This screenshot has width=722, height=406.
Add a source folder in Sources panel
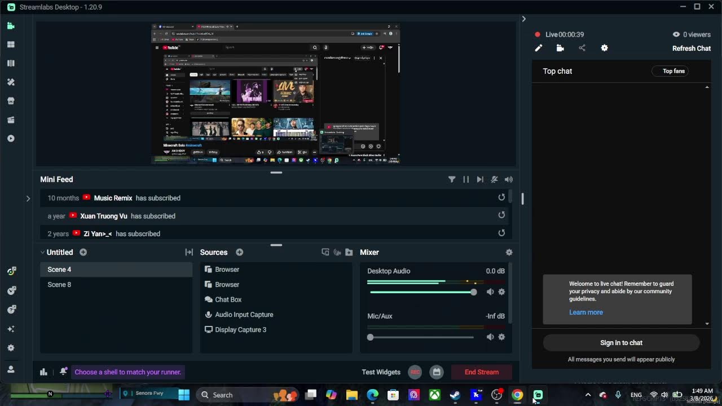click(x=349, y=252)
